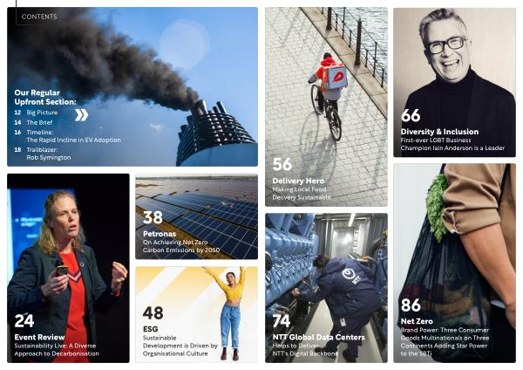Viewport: 523px width, 370px height.
Task: Click page number 38
Action: (153, 217)
